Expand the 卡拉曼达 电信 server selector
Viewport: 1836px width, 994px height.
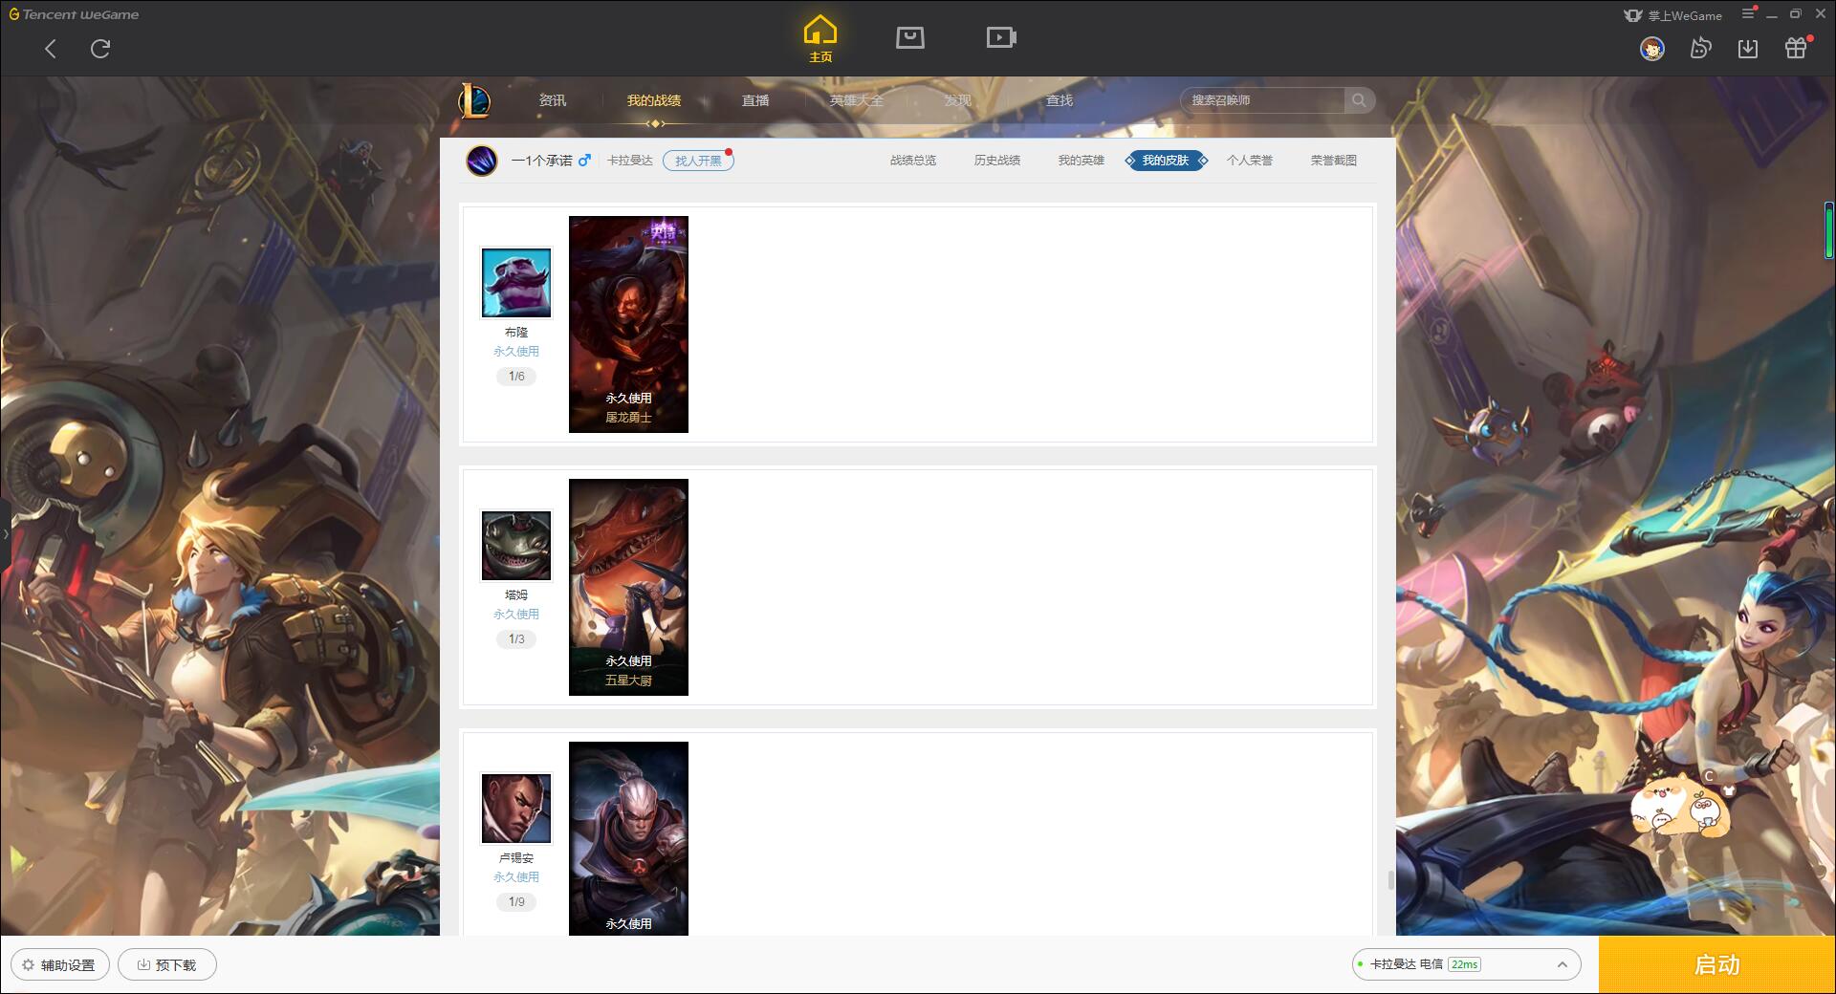(1466, 964)
